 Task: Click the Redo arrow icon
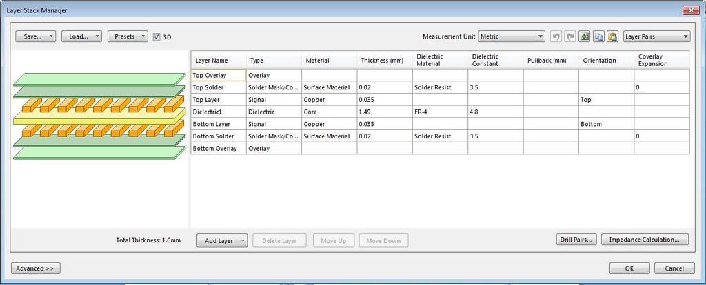pos(570,36)
